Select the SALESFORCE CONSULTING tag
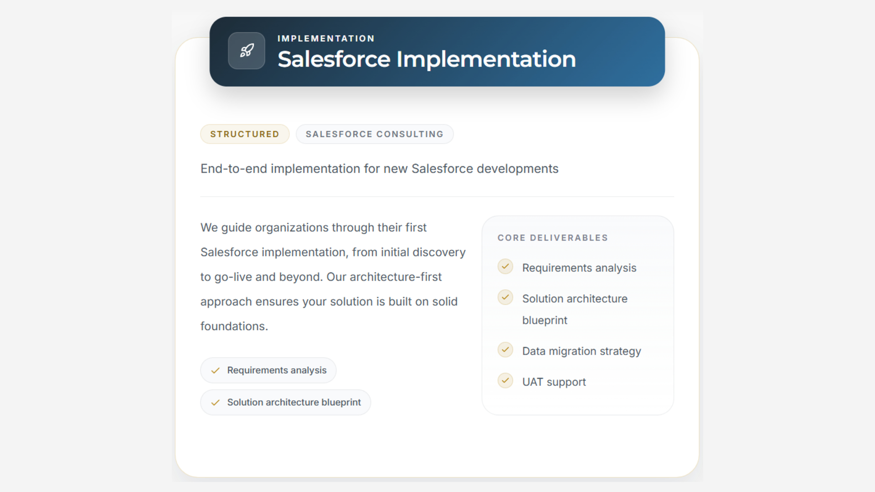The image size is (875, 492). (374, 134)
